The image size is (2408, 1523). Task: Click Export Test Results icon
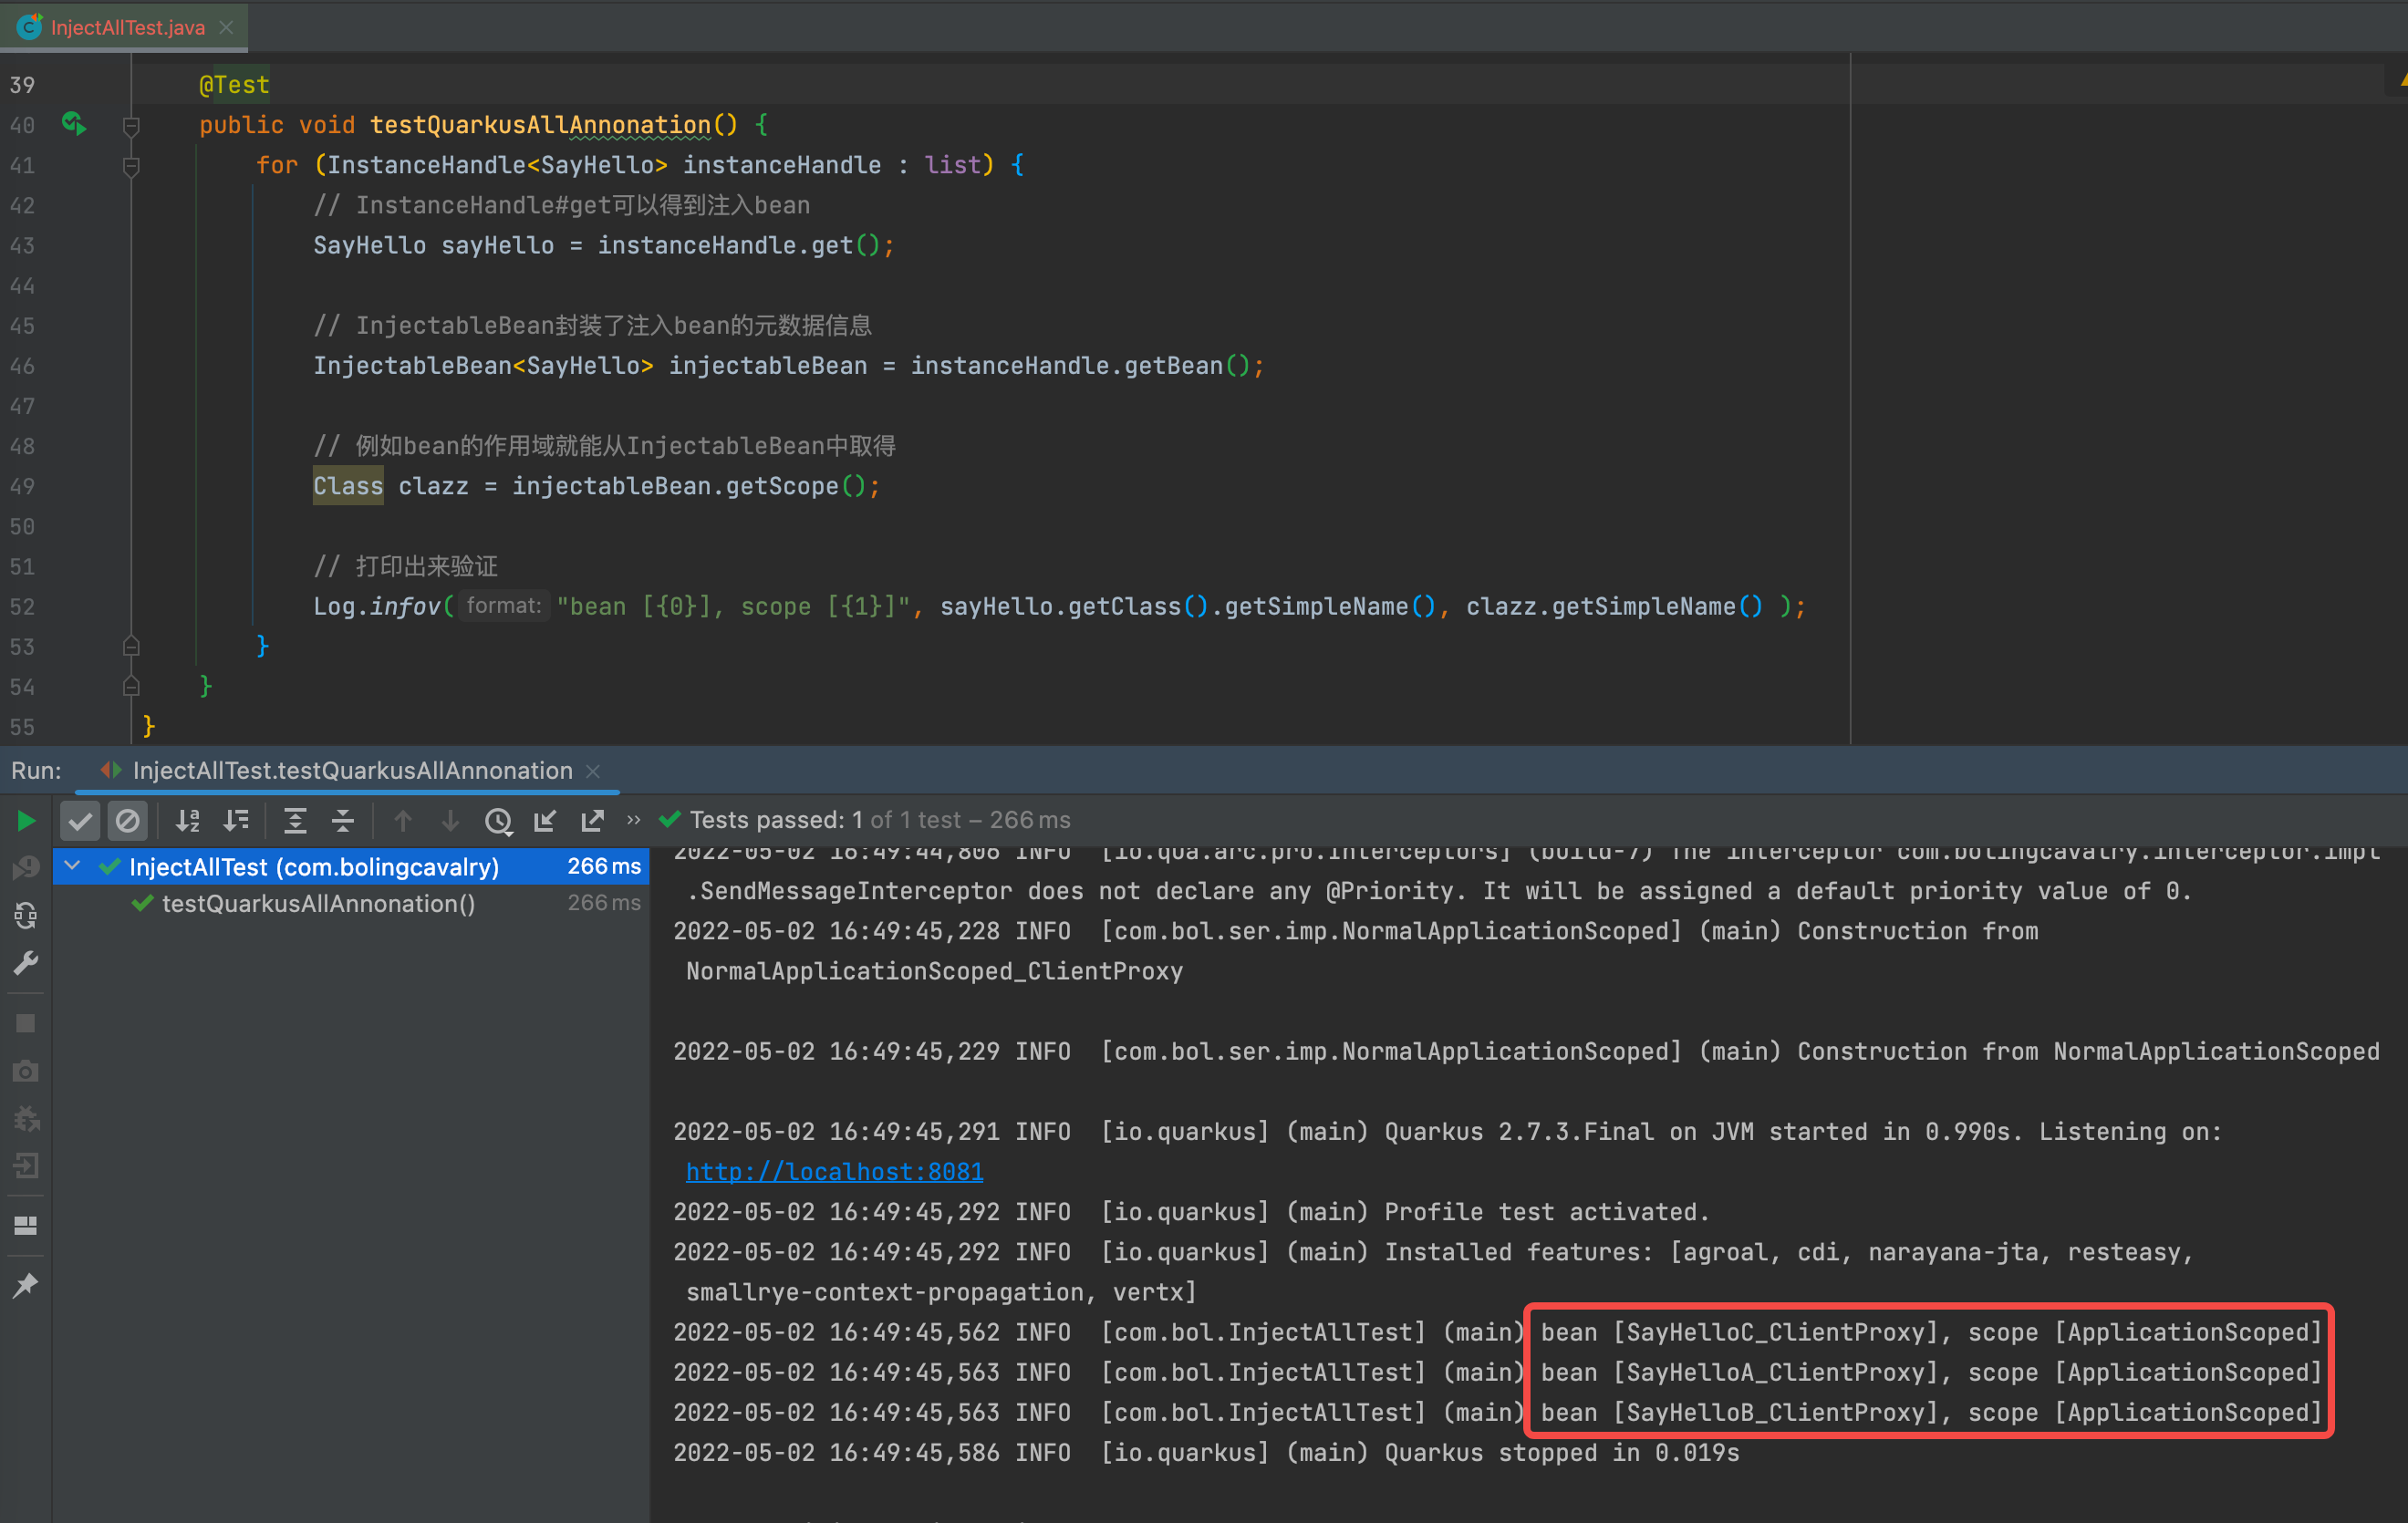click(592, 821)
